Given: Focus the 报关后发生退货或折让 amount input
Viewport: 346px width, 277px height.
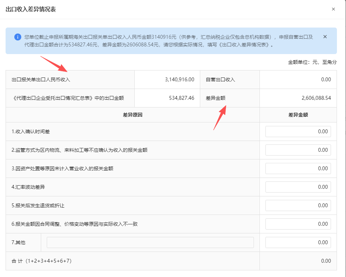Looking at the screenshot, I should point(298,205).
